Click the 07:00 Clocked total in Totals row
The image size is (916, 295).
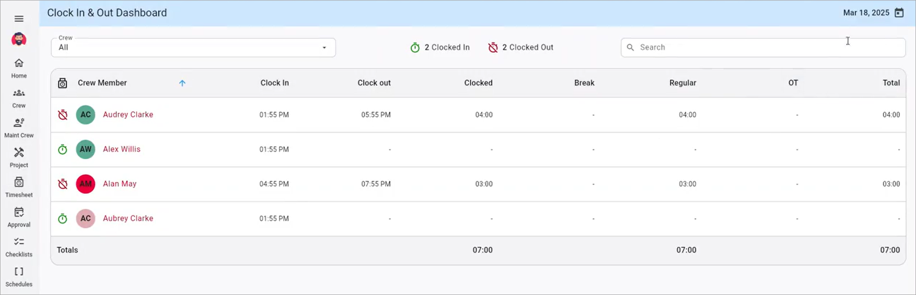(483, 250)
